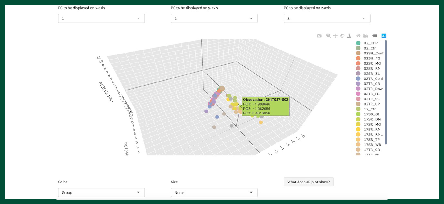Toggle the 17SR_MG legend entry

click(x=368, y=124)
